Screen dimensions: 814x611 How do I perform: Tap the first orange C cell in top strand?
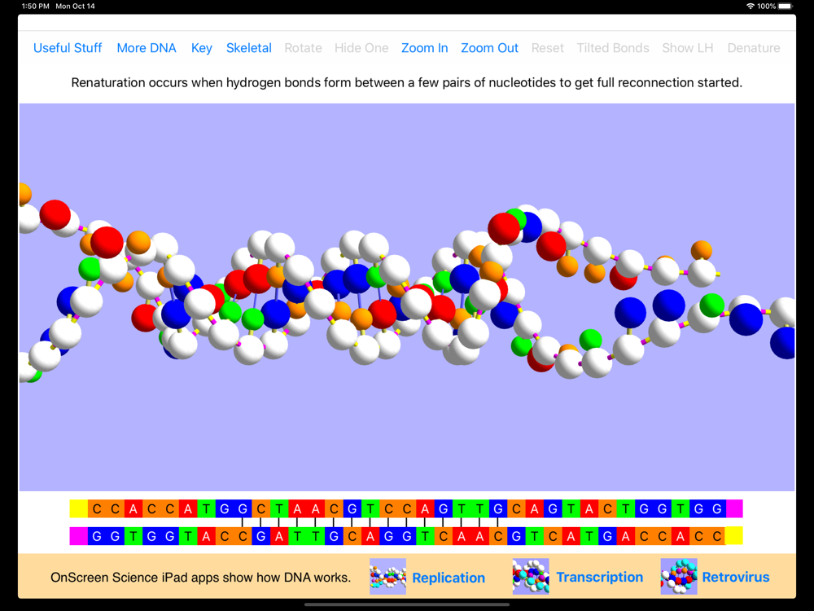tap(97, 508)
